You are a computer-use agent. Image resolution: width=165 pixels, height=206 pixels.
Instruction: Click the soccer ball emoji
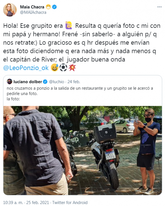pyautogui.click(x=63, y=68)
